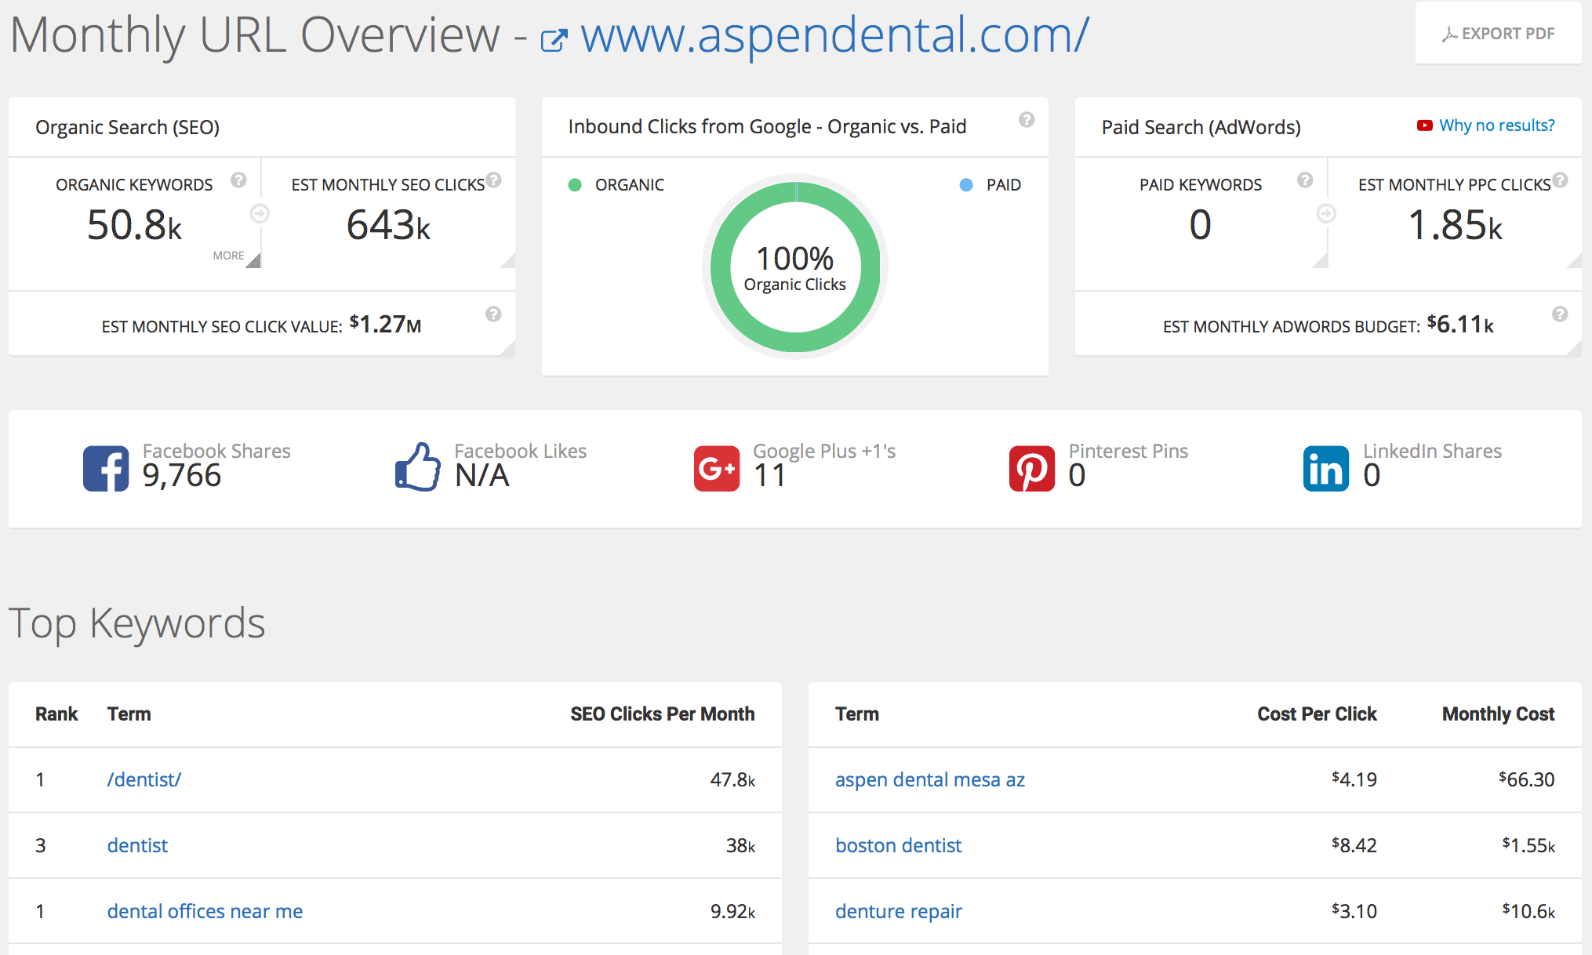Viewport: 1592px width, 955px height.
Task: Click the LinkedIn icon
Action: (1326, 468)
